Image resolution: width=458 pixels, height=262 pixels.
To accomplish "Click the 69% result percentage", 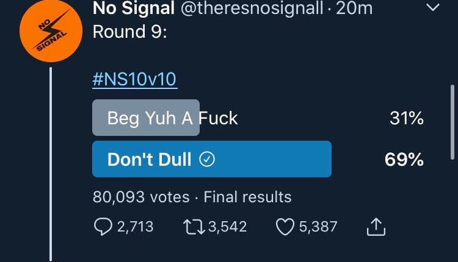I will click(x=404, y=160).
